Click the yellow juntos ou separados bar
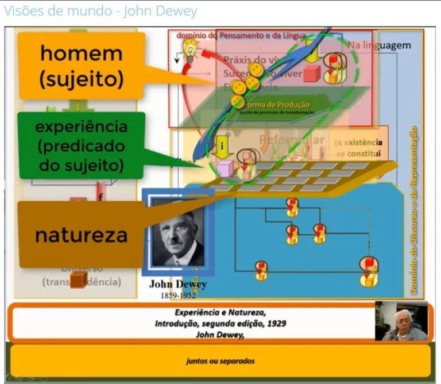441x384 pixels. point(220,360)
